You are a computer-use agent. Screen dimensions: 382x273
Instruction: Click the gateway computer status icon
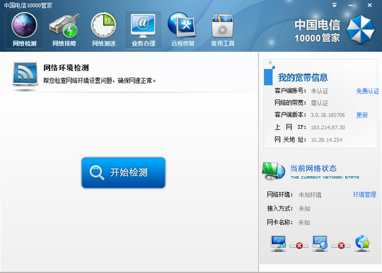click(x=320, y=244)
